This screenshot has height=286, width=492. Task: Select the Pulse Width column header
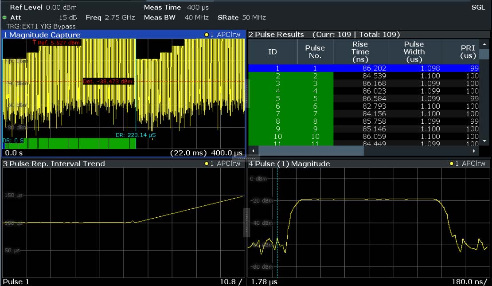click(x=414, y=52)
